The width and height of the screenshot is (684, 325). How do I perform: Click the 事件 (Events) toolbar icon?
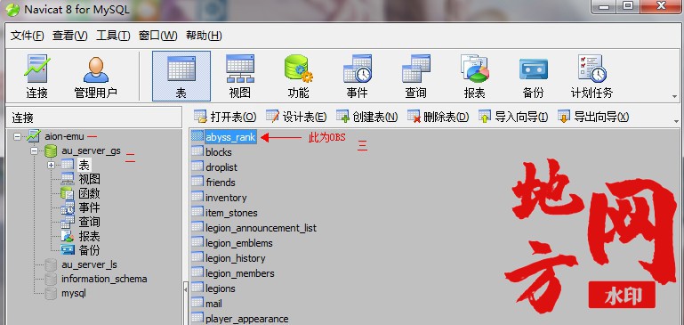tap(357, 76)
